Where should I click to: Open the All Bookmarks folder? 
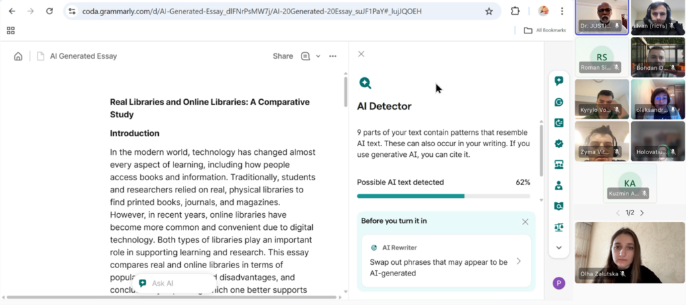(x=545, y=30)
